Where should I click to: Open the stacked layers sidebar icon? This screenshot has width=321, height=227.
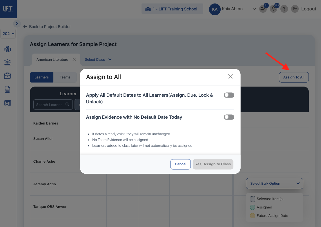point(8,49)
